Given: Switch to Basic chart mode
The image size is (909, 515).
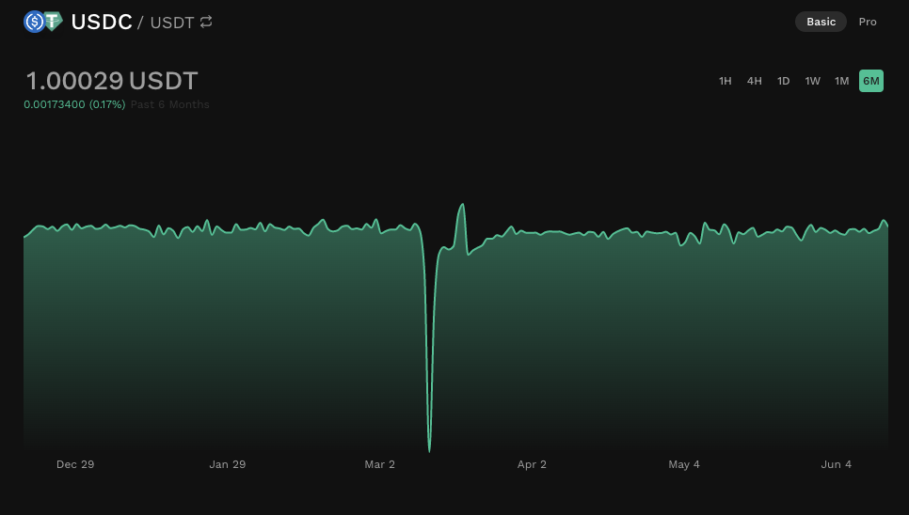Looking at the screenshot, I should coord(821,22).
